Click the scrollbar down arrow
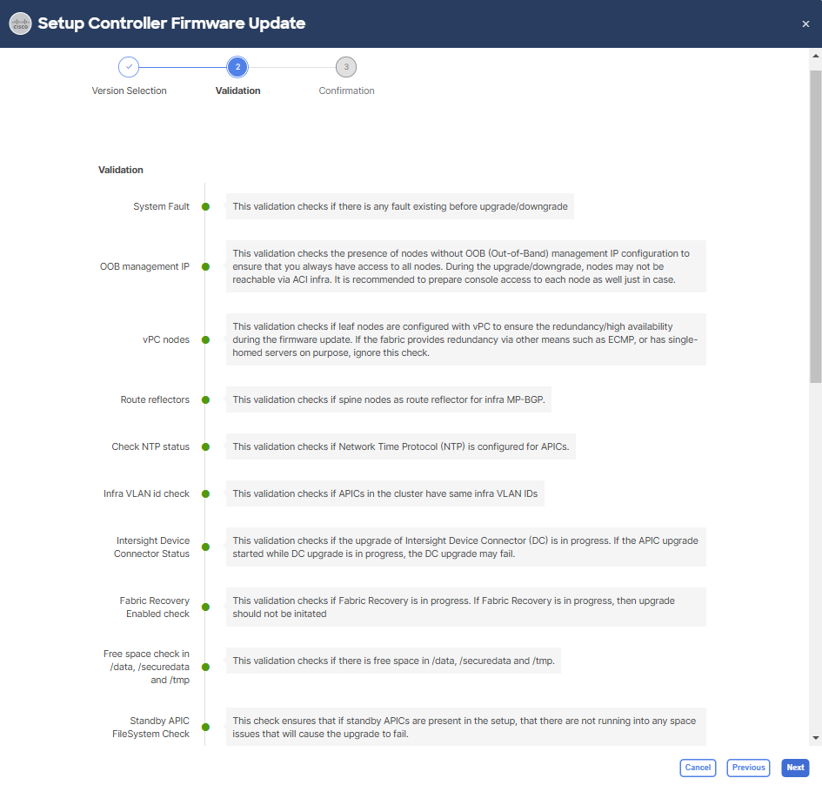 [x=815, y=738]
